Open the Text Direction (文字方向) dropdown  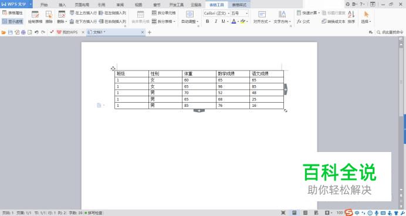pyautogui.click(x=282, y=18)
